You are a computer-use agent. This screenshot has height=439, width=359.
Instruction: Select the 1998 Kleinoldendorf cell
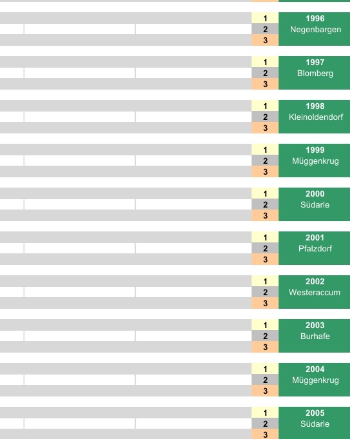pos(314,117)
